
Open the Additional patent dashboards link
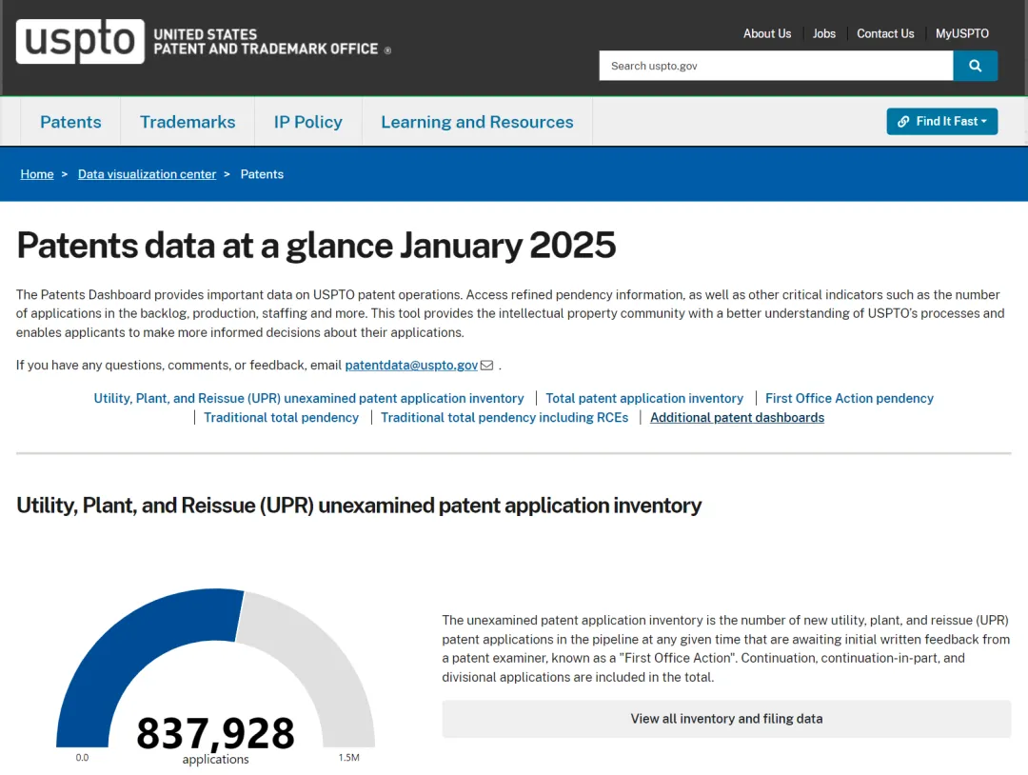tap(737, 418)
